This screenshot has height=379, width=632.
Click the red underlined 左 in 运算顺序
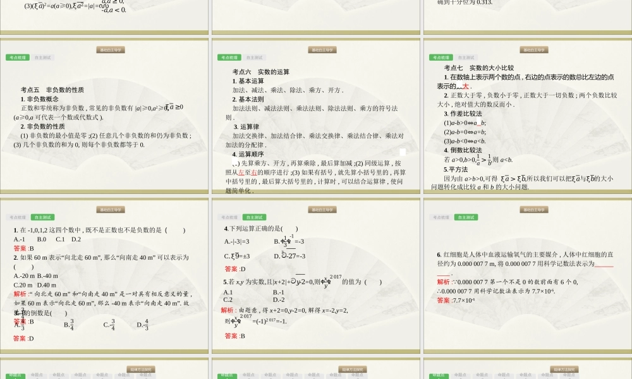pyautogui.click(x=241, y=172)
